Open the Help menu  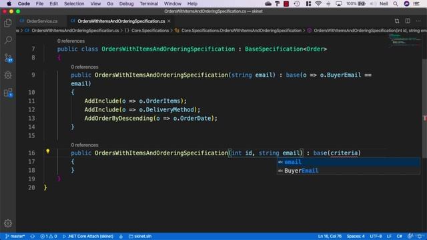point(192,3)
